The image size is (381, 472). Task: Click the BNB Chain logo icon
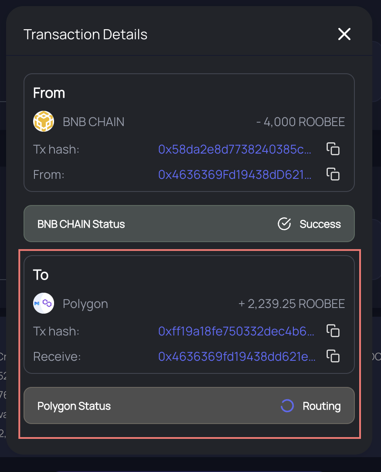(x=44, y=121)
